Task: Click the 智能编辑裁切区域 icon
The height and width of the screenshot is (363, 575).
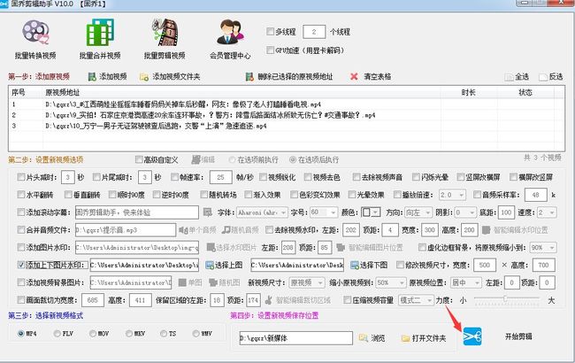Action: pos(269,300)
